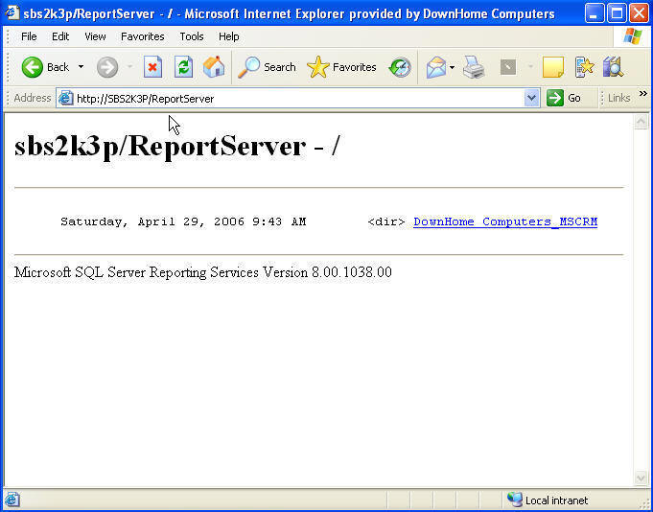Image resolution: width=653 pixels, height=512 pixels.
Task: Click the green Back arrow button
Action: 33,67
